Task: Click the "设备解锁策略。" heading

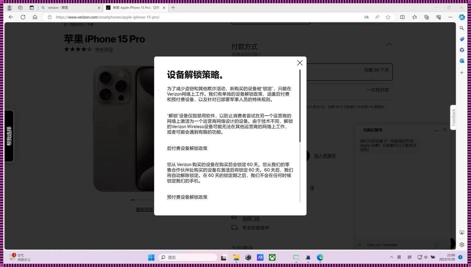Action: 196,75
